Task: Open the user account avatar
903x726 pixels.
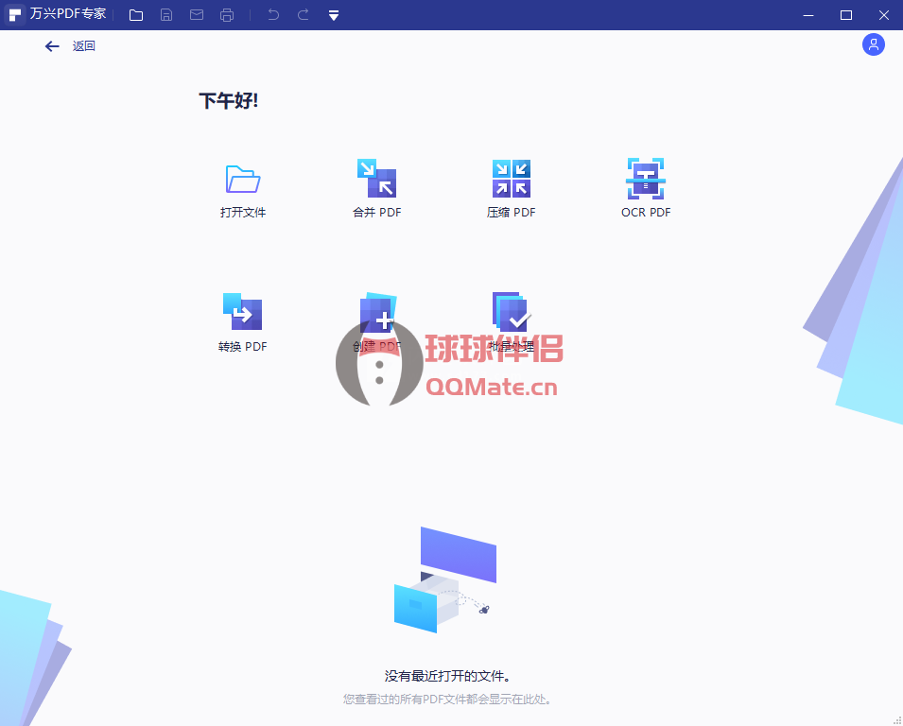Action: click(x=873, y=44)
